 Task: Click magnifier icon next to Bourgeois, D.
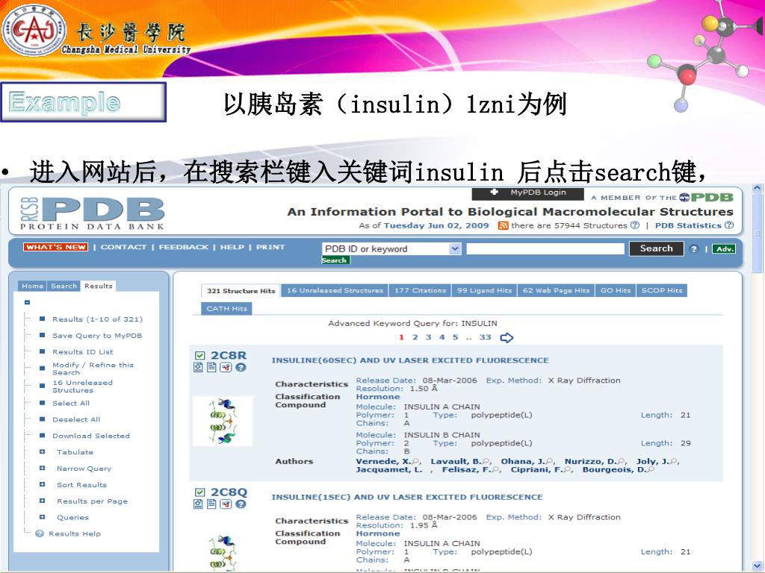point(651,470)
